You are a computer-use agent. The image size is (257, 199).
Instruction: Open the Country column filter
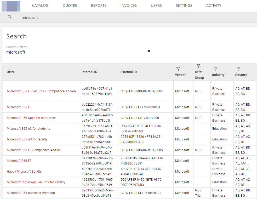[x=238, y=69]
